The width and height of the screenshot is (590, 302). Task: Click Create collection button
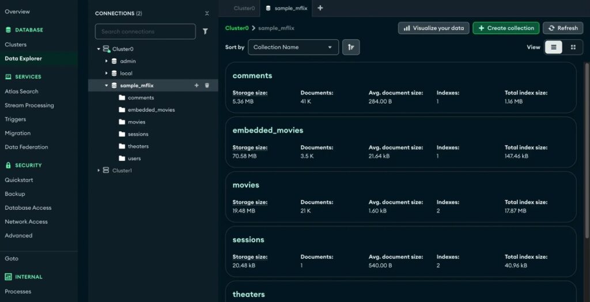506,28
